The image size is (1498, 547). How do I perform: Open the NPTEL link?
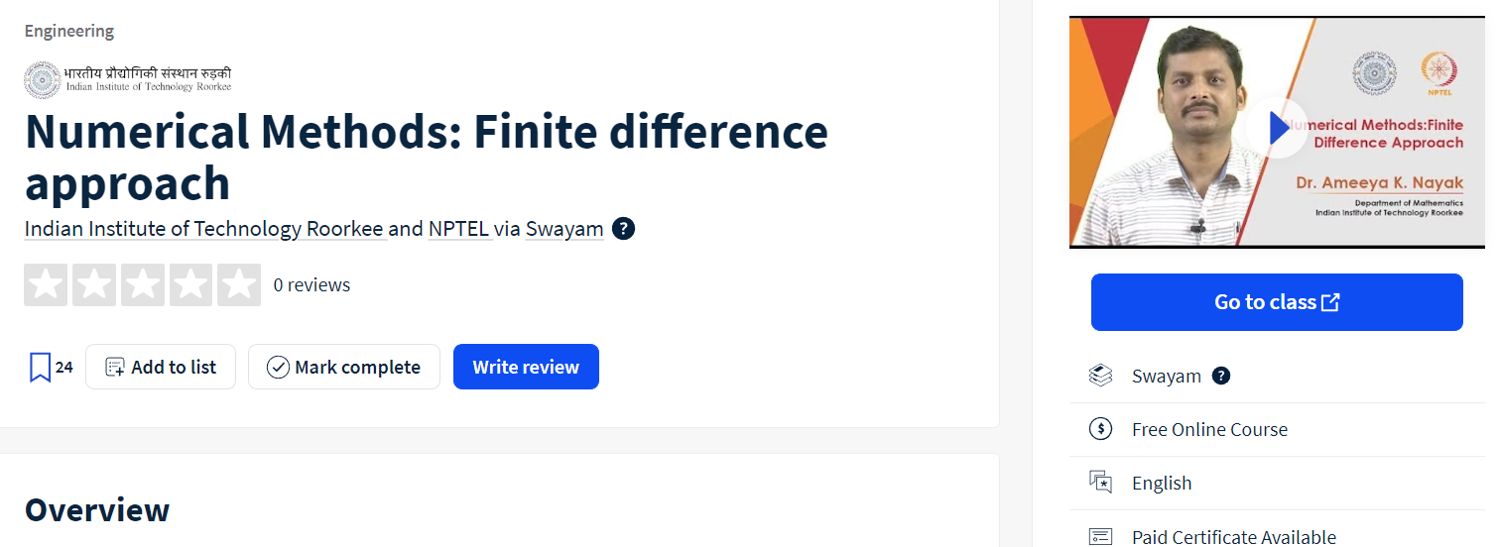click(459, 229)
